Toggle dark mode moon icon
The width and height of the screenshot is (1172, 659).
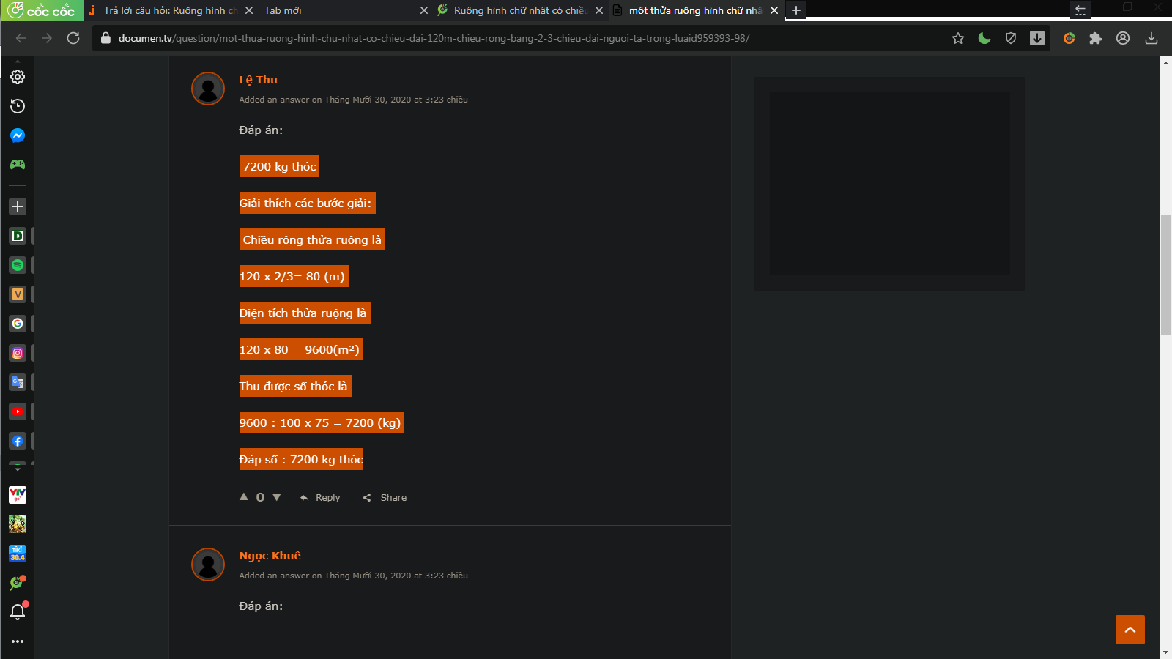click(984, 38)
